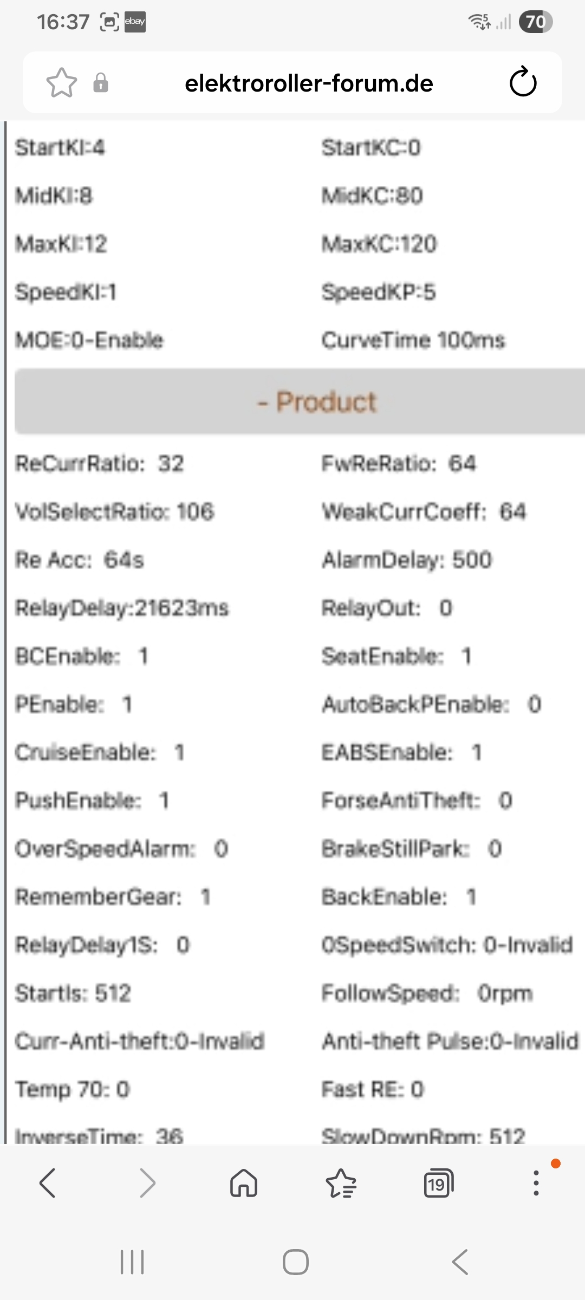
Task: Collapse the Product section header
Action: coord(300,401)
